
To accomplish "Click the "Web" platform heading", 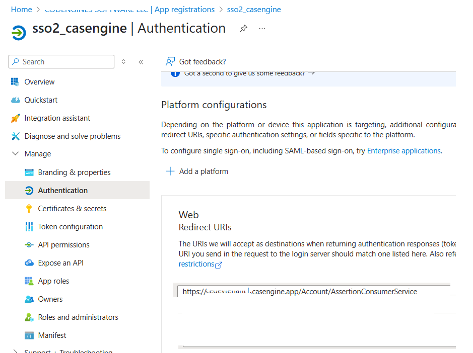I will tap(188, 215).
